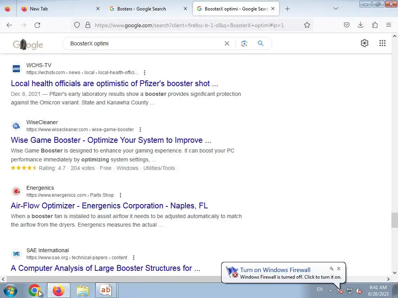The image size is (398, 298).
Task: Open Local health officials Pfizer booster result
Action: click(115, 83)
